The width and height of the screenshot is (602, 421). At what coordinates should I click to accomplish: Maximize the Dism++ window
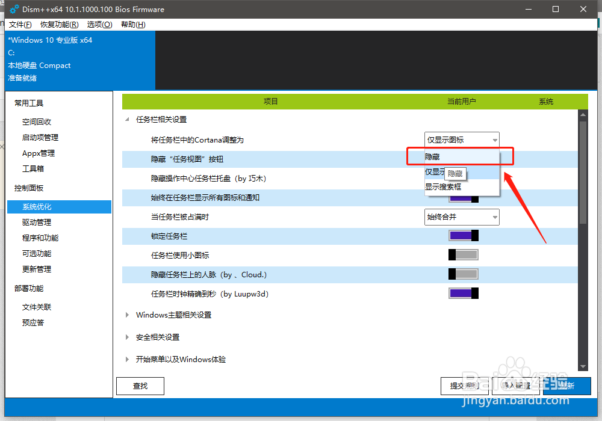pyautogui.click(x=555, y=9)
